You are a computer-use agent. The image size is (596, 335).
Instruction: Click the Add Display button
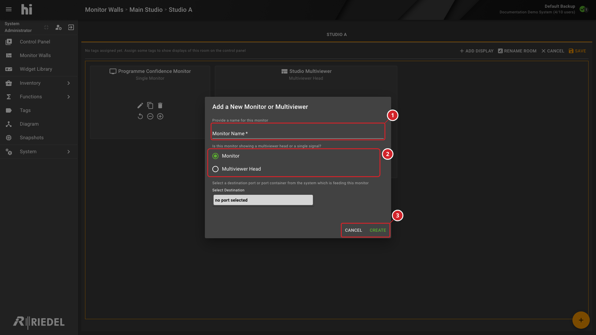tap(476, 51)
